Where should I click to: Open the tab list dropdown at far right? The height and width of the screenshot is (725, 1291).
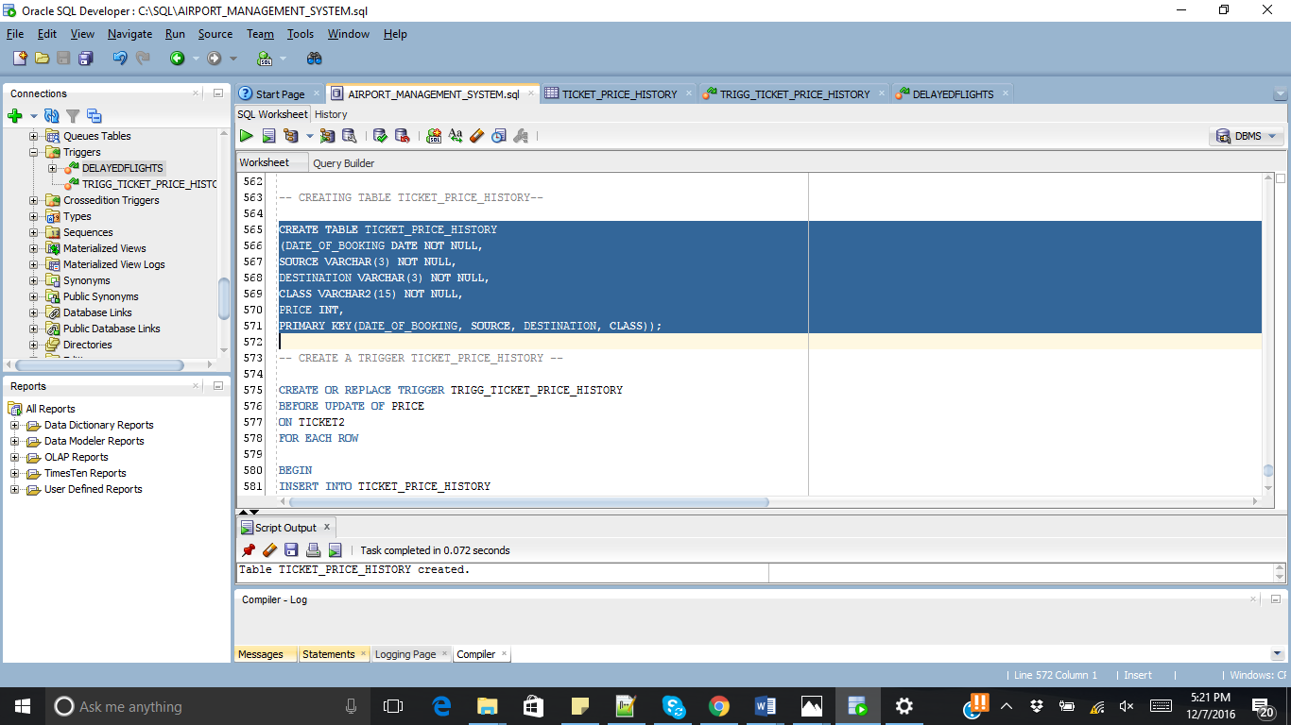1281,94
